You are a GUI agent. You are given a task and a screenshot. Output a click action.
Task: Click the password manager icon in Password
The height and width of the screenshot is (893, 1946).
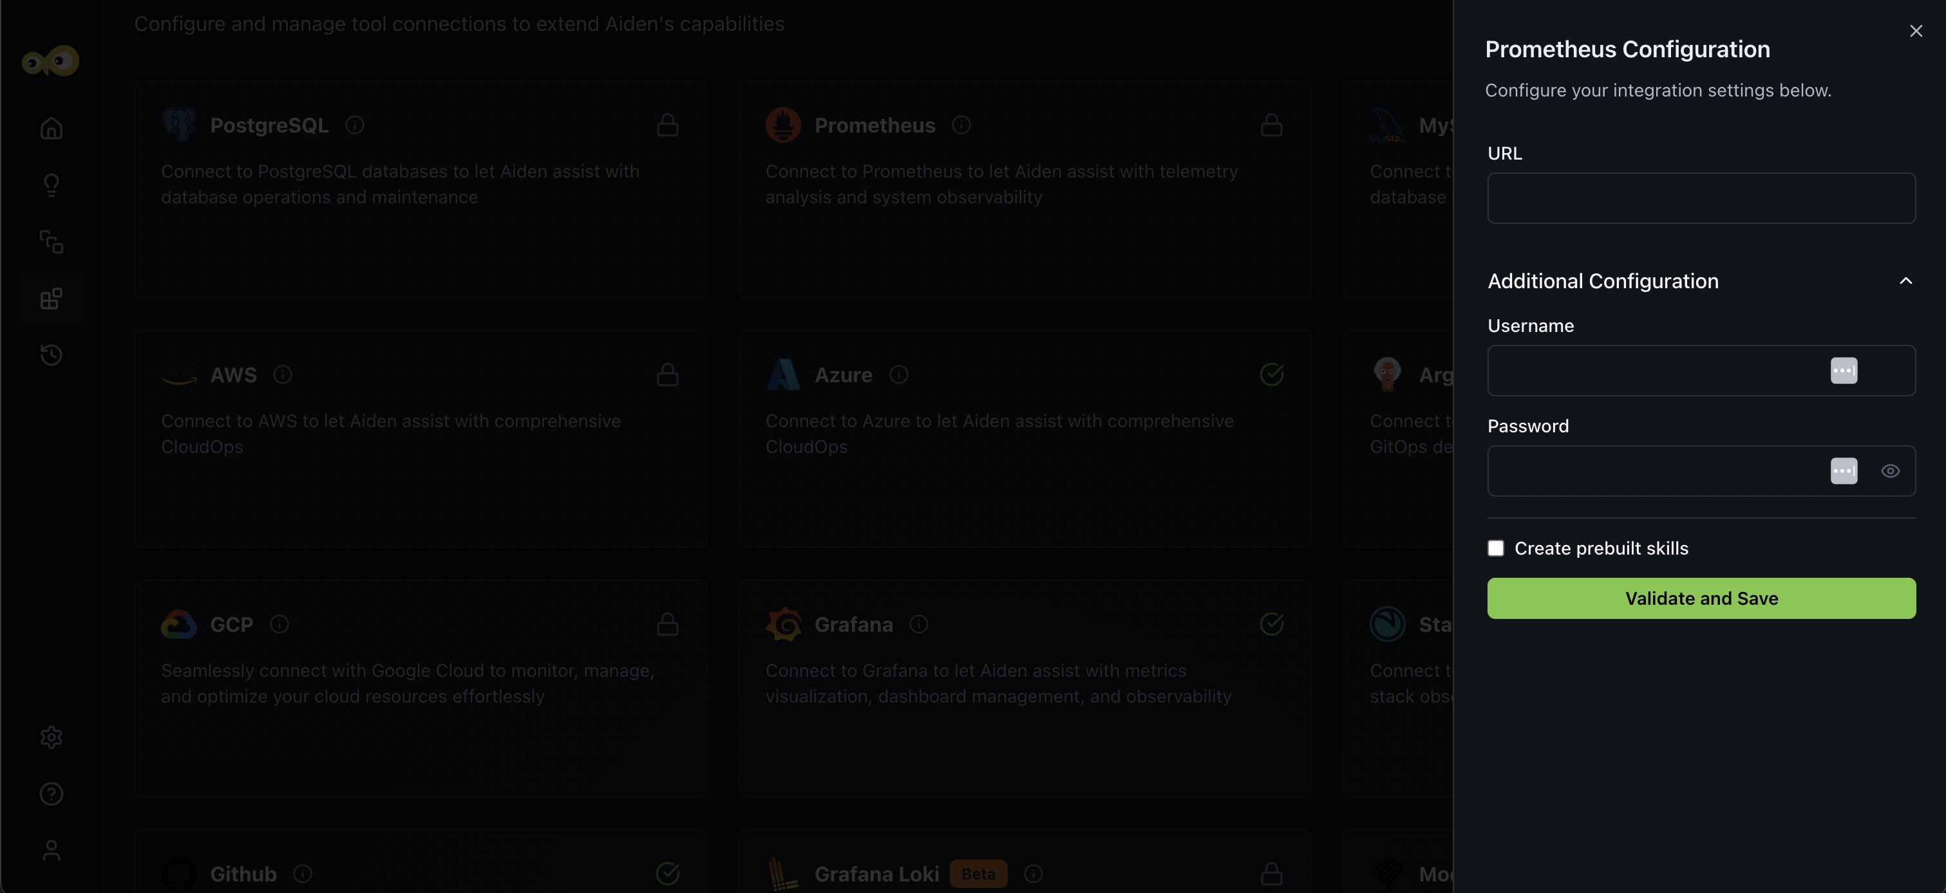tap(1843, 471)
